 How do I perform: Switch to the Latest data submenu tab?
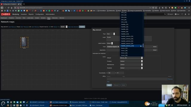coord(30,18)
